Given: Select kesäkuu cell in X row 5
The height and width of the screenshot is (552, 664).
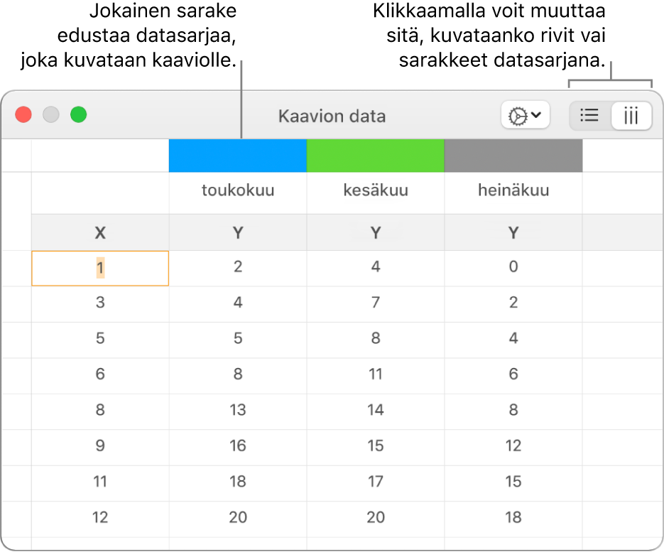Looking at the screenshot, I should [x=375, y=340].
